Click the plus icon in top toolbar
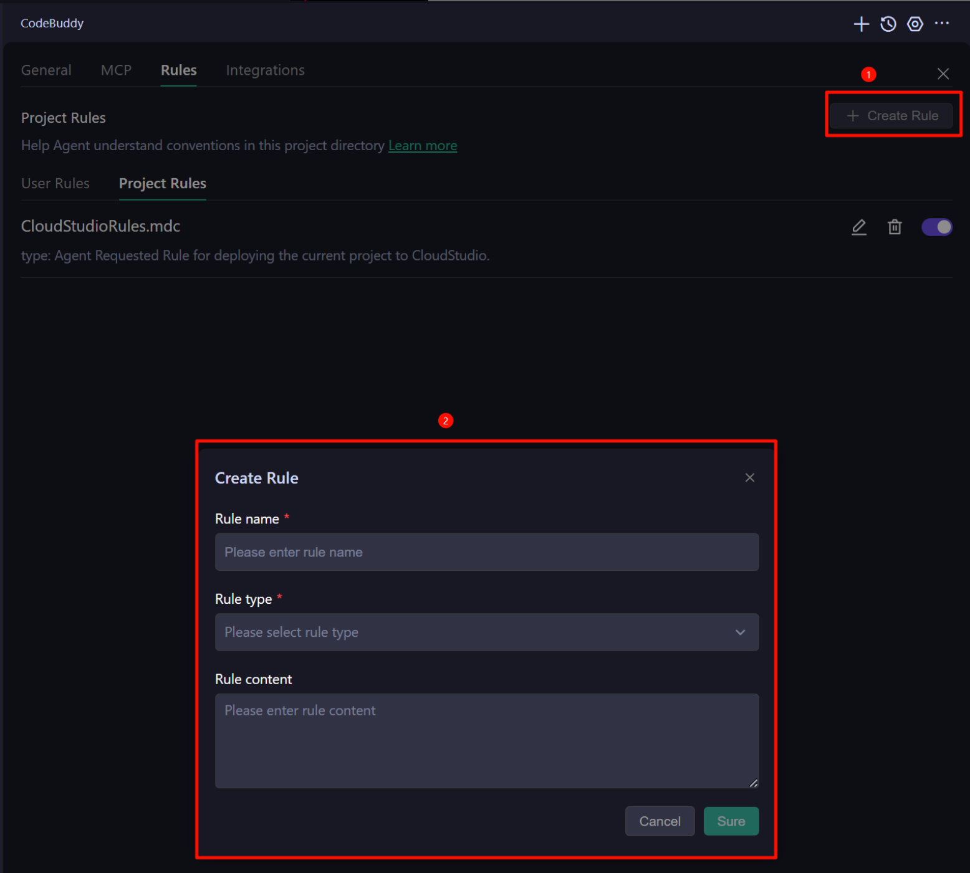Viewport: 970px width, 873px height. (x=860, y=24)
